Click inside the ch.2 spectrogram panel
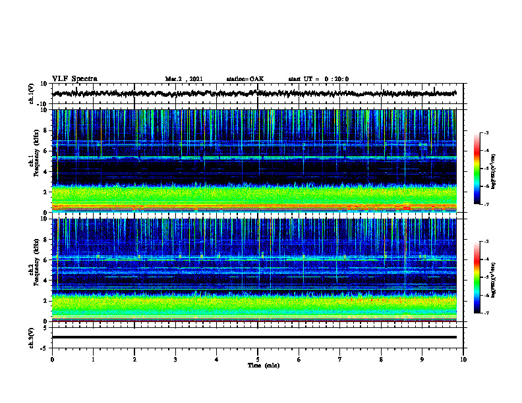522x403 pixels. tap(254, 270)
